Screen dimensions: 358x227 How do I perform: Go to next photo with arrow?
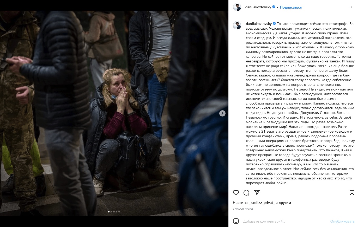point(222,113)
